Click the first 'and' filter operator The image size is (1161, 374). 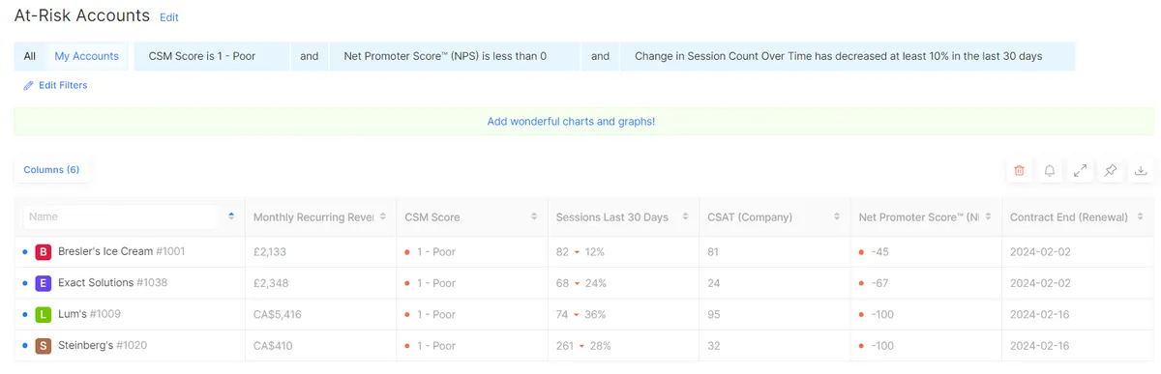[x=310, y=56]
